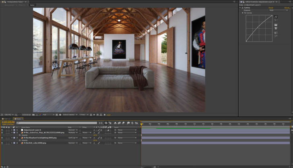The height and width of the screenshot is (168, 293).
Task: Click the reset curve to line icon
Action: point(276,36)
